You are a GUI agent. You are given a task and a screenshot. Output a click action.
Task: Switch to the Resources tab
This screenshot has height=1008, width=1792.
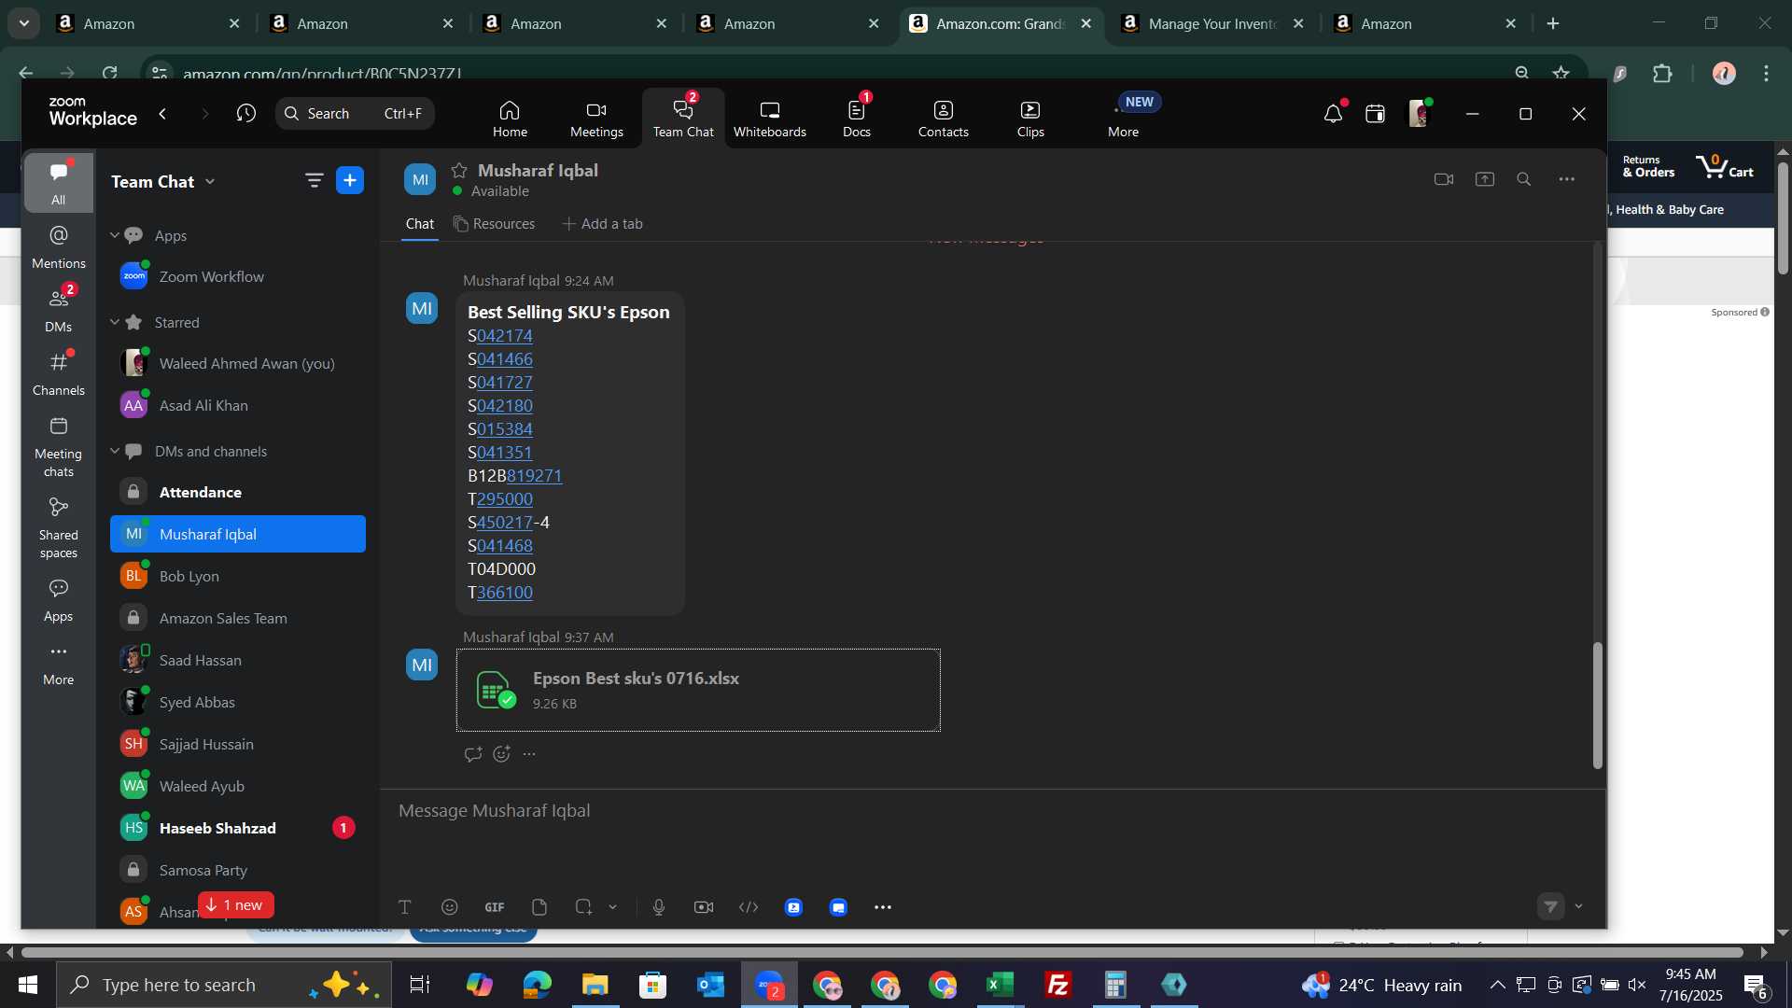494,224
